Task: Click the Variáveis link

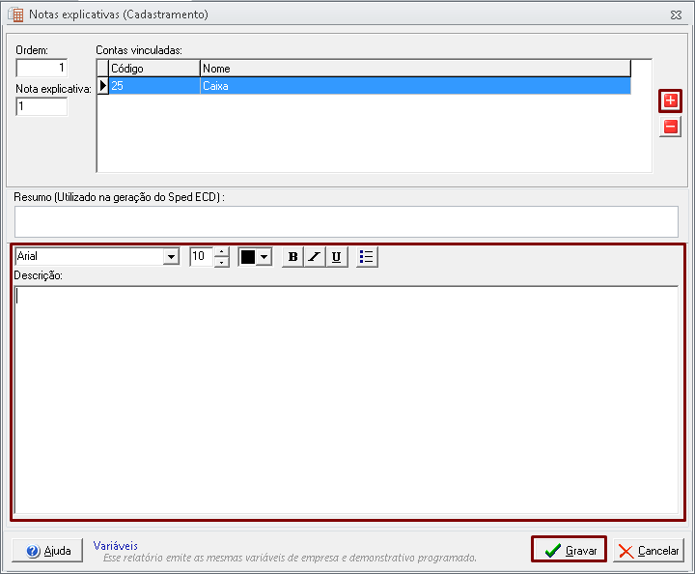Action: coord(115,546)
